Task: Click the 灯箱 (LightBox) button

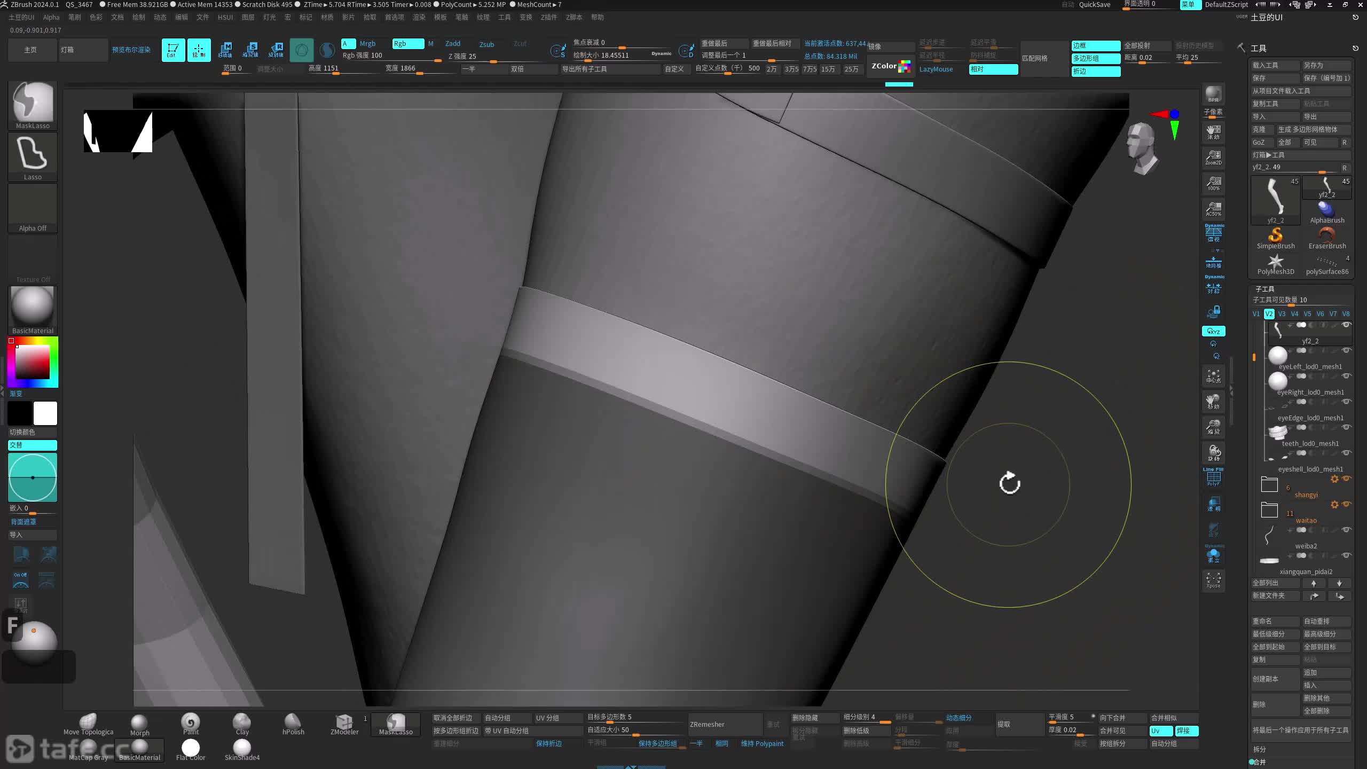Action: point(83,50)
